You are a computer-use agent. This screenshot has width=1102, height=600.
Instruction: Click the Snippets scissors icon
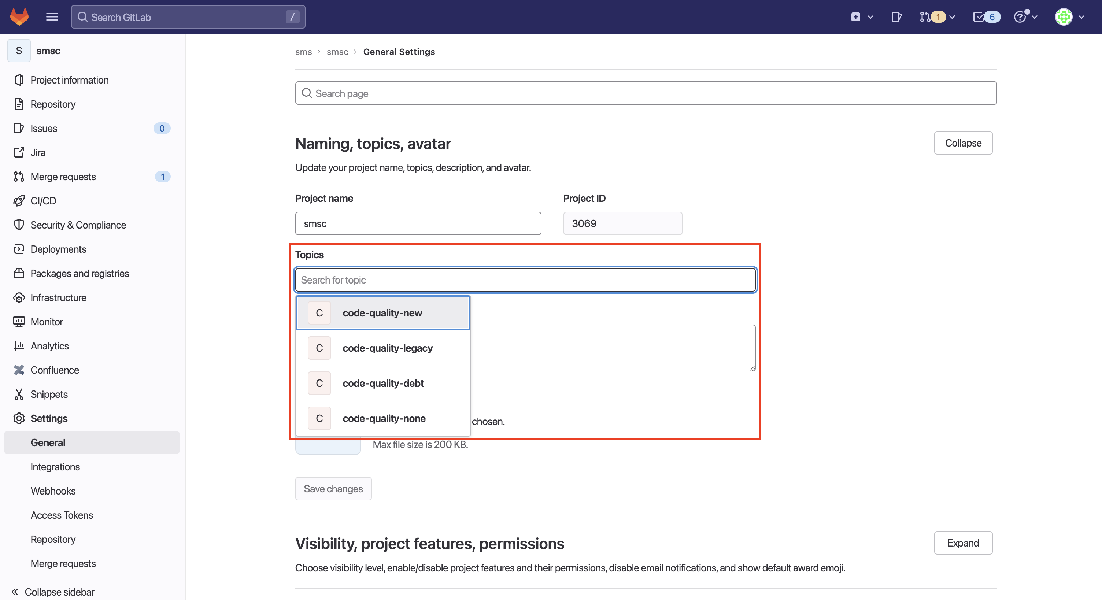(x=19, y=394)
